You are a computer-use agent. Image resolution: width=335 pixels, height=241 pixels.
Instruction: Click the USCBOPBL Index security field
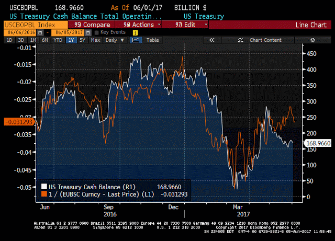point(36,25)
